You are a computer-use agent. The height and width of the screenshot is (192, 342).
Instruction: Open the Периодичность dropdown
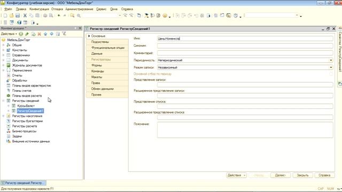pos(331,60)
